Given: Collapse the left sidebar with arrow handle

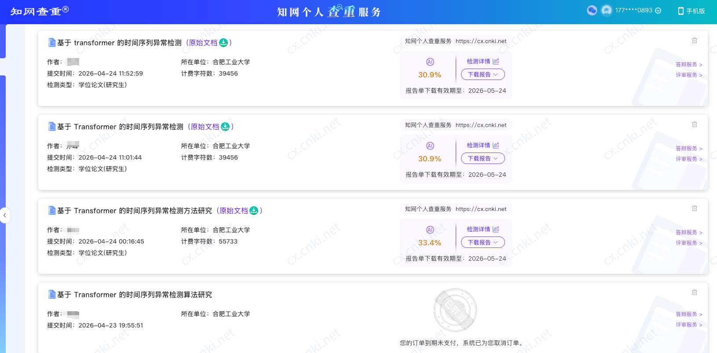Looking at the screenshot, I should pyautogui.click(x=4, y=215).
